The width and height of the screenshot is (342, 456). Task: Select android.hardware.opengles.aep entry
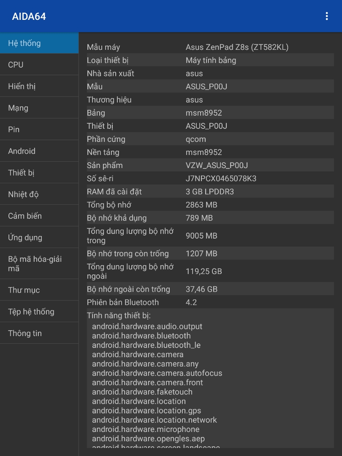coord(148,439)
